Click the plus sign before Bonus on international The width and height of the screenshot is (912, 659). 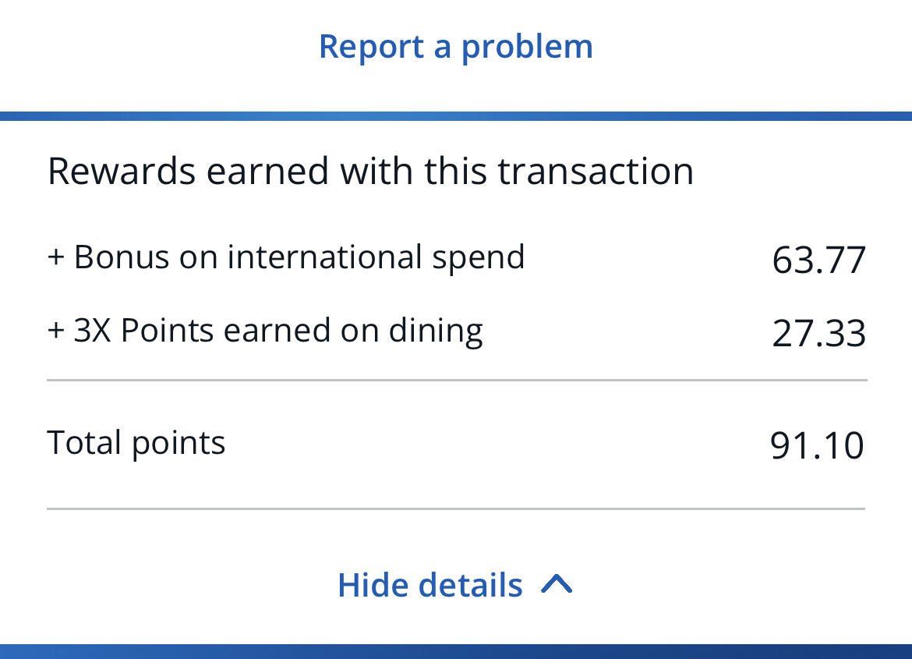point(56,257)
